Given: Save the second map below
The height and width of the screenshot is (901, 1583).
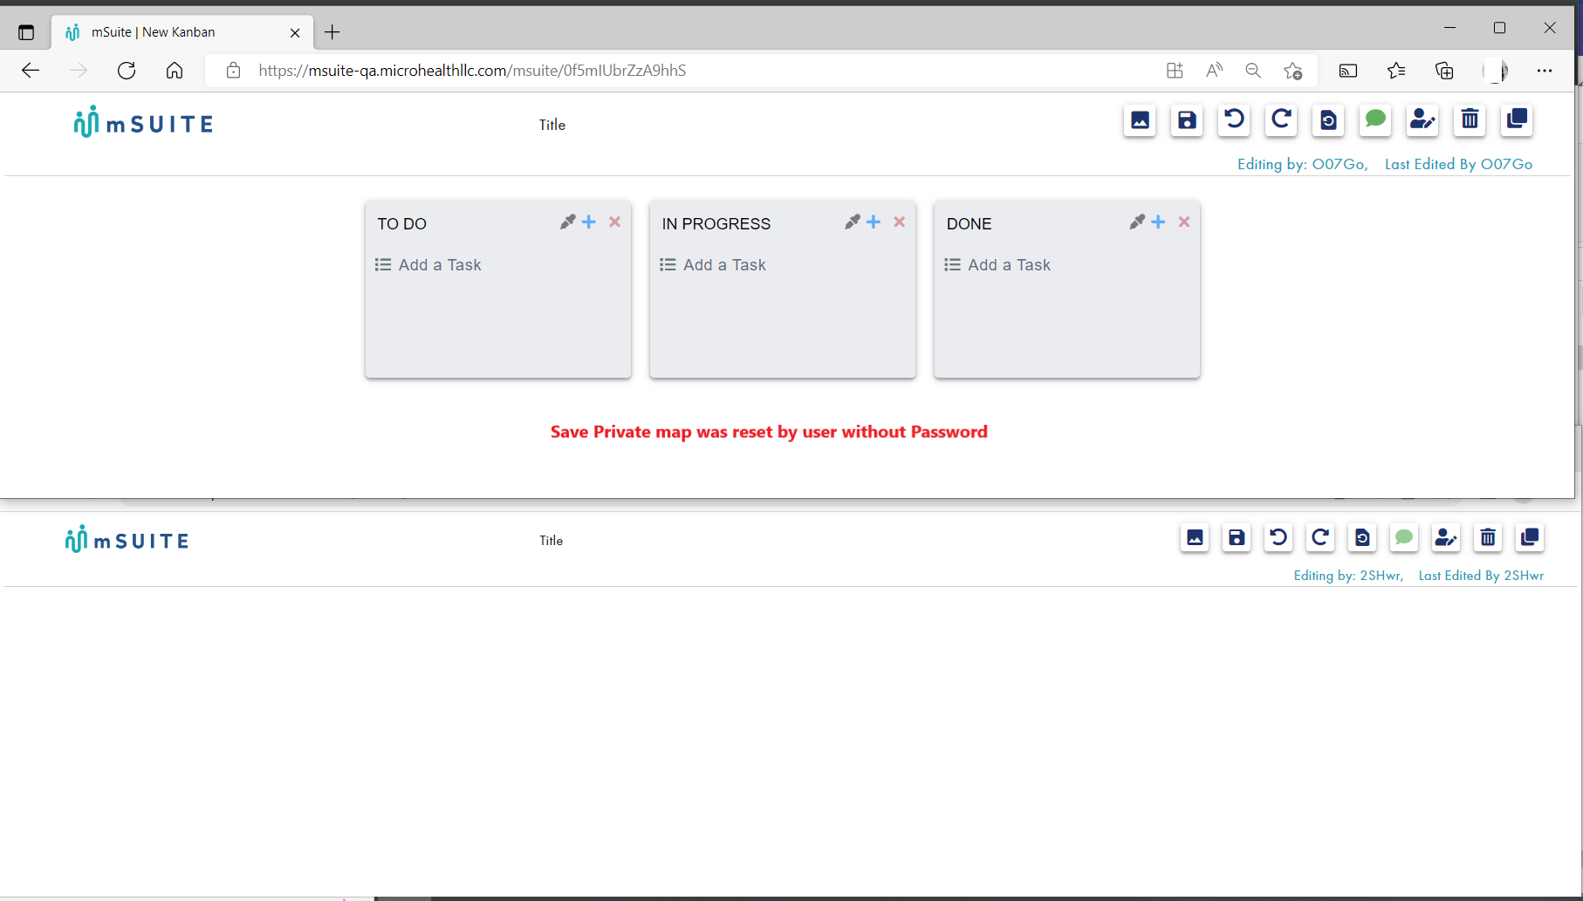Looking at the screenshot, I should pyautogui.click(x=1236, y=538).
